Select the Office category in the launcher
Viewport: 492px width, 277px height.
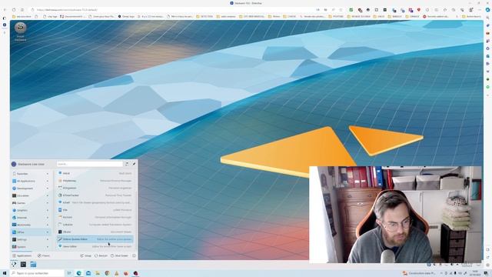click(x=31, y=232)
